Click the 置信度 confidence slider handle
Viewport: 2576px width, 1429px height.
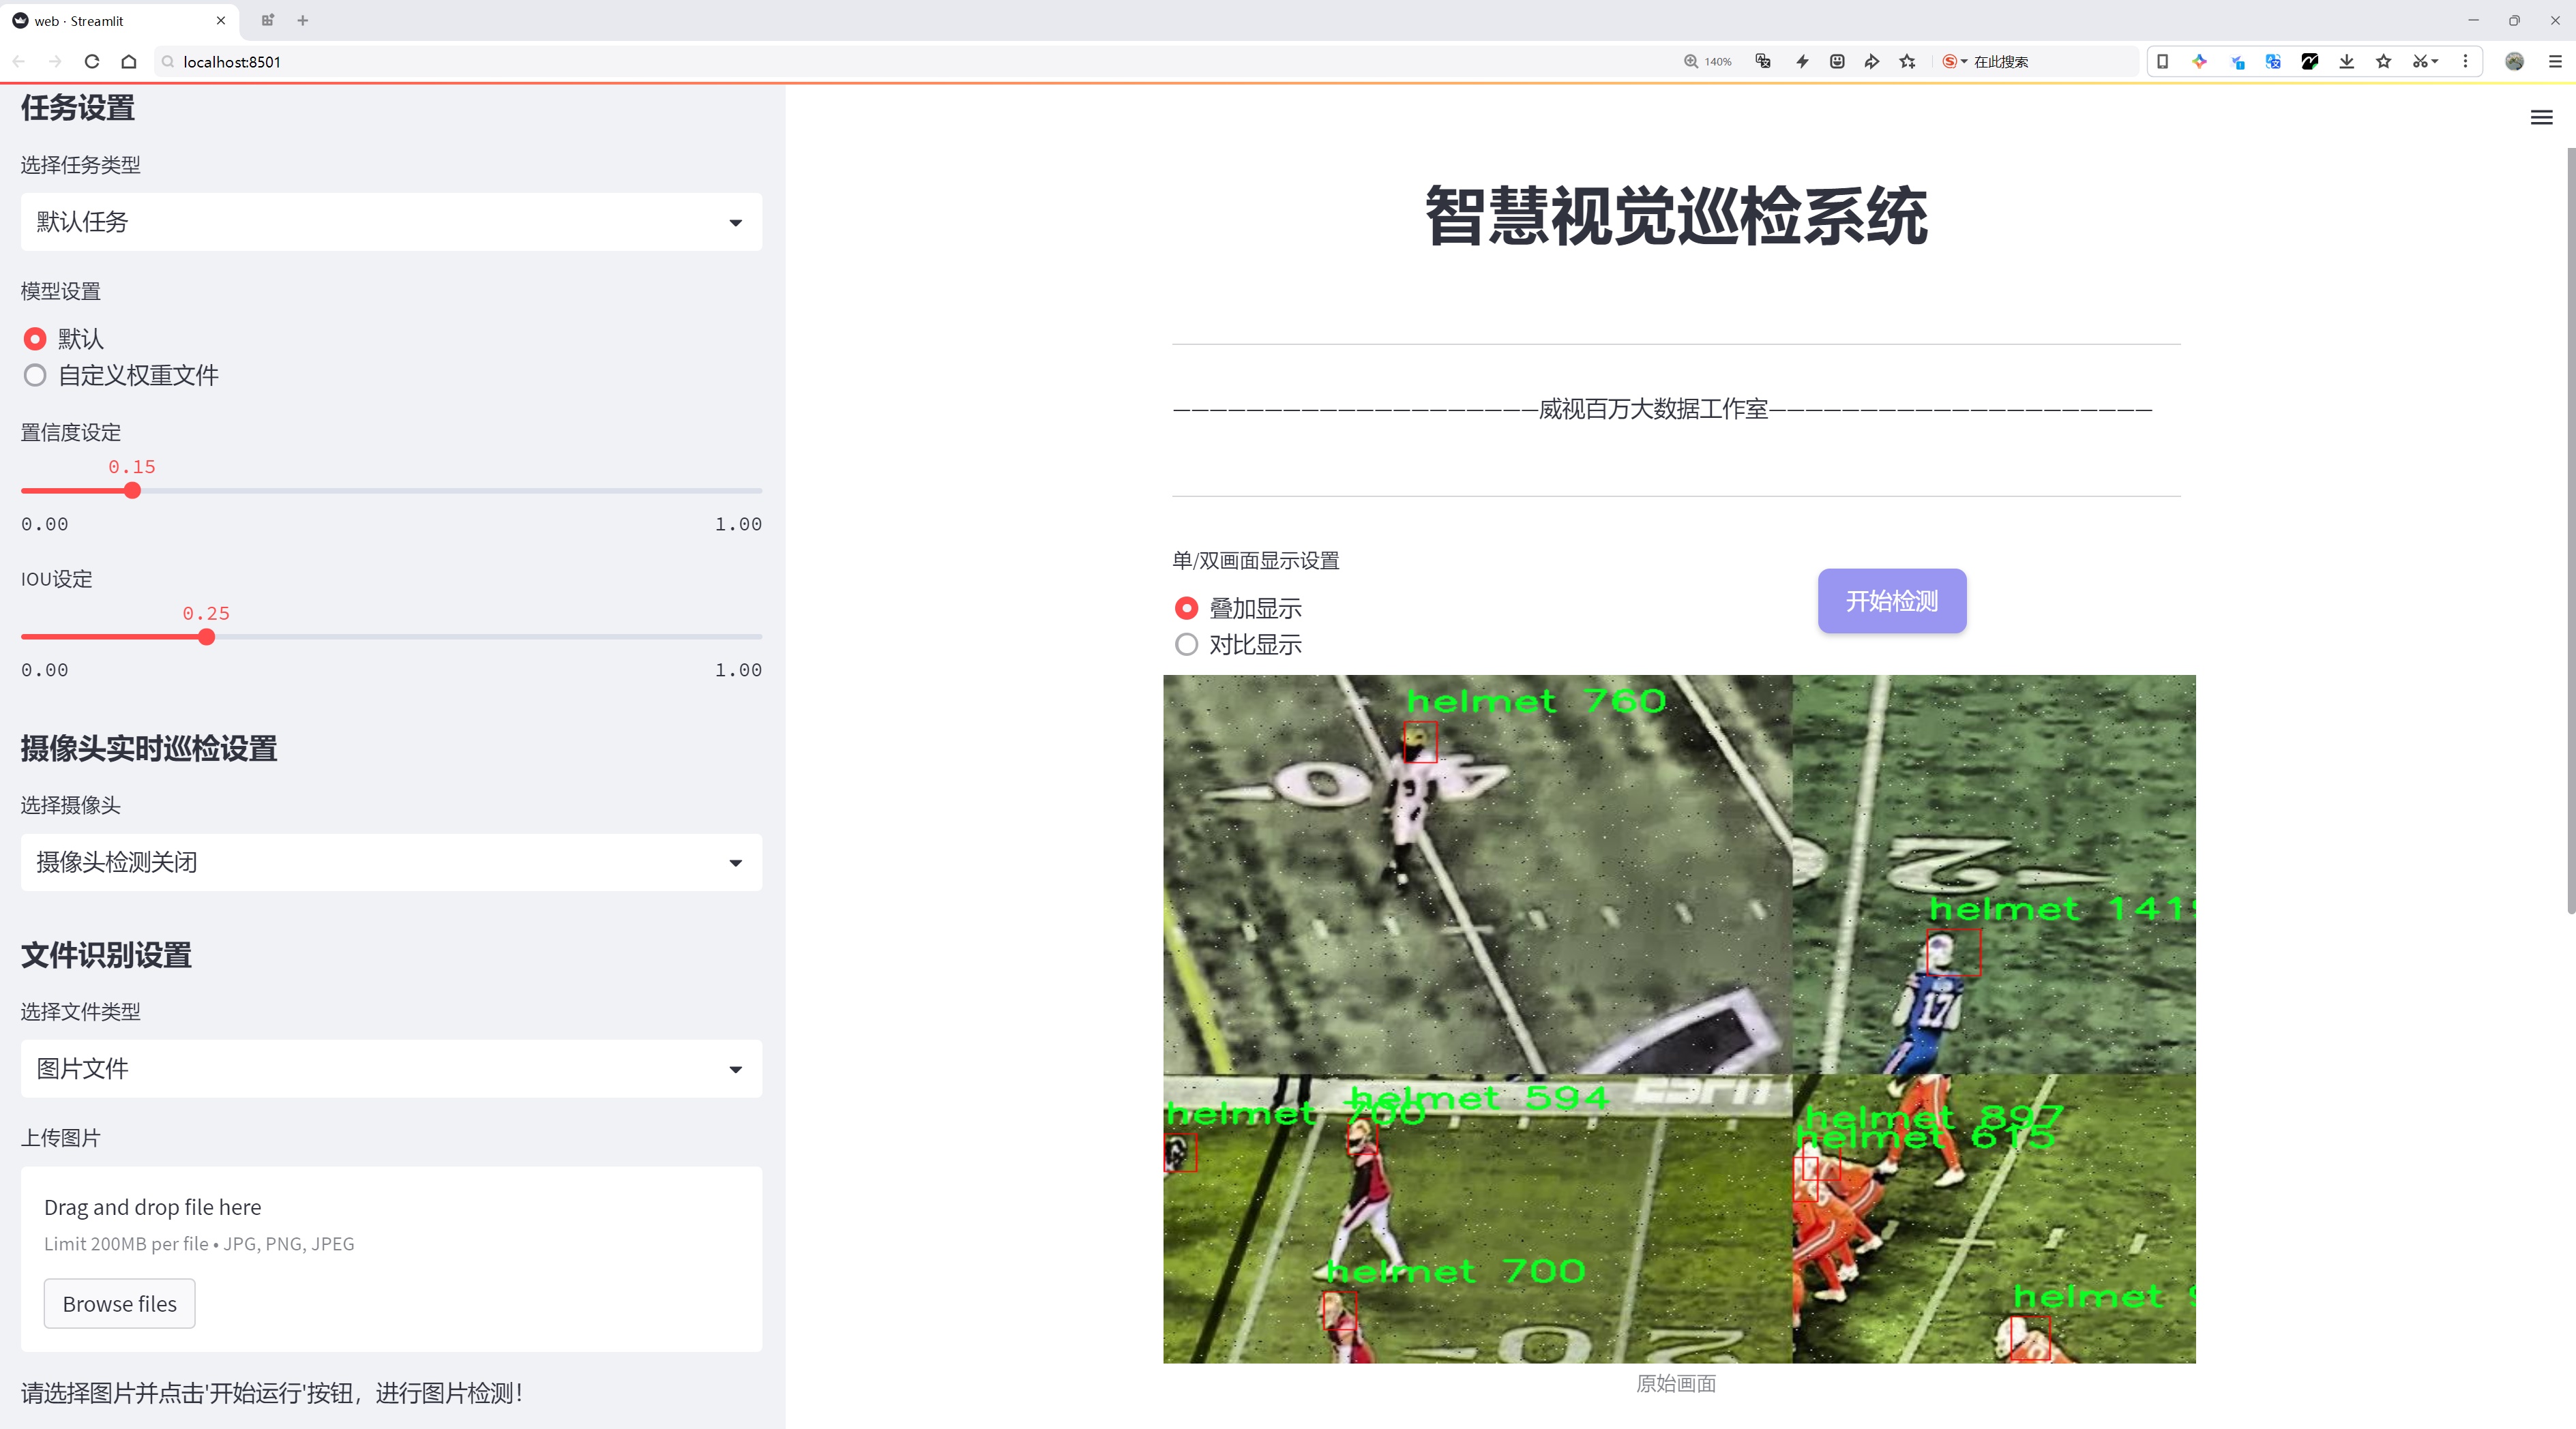pos(132,491)
